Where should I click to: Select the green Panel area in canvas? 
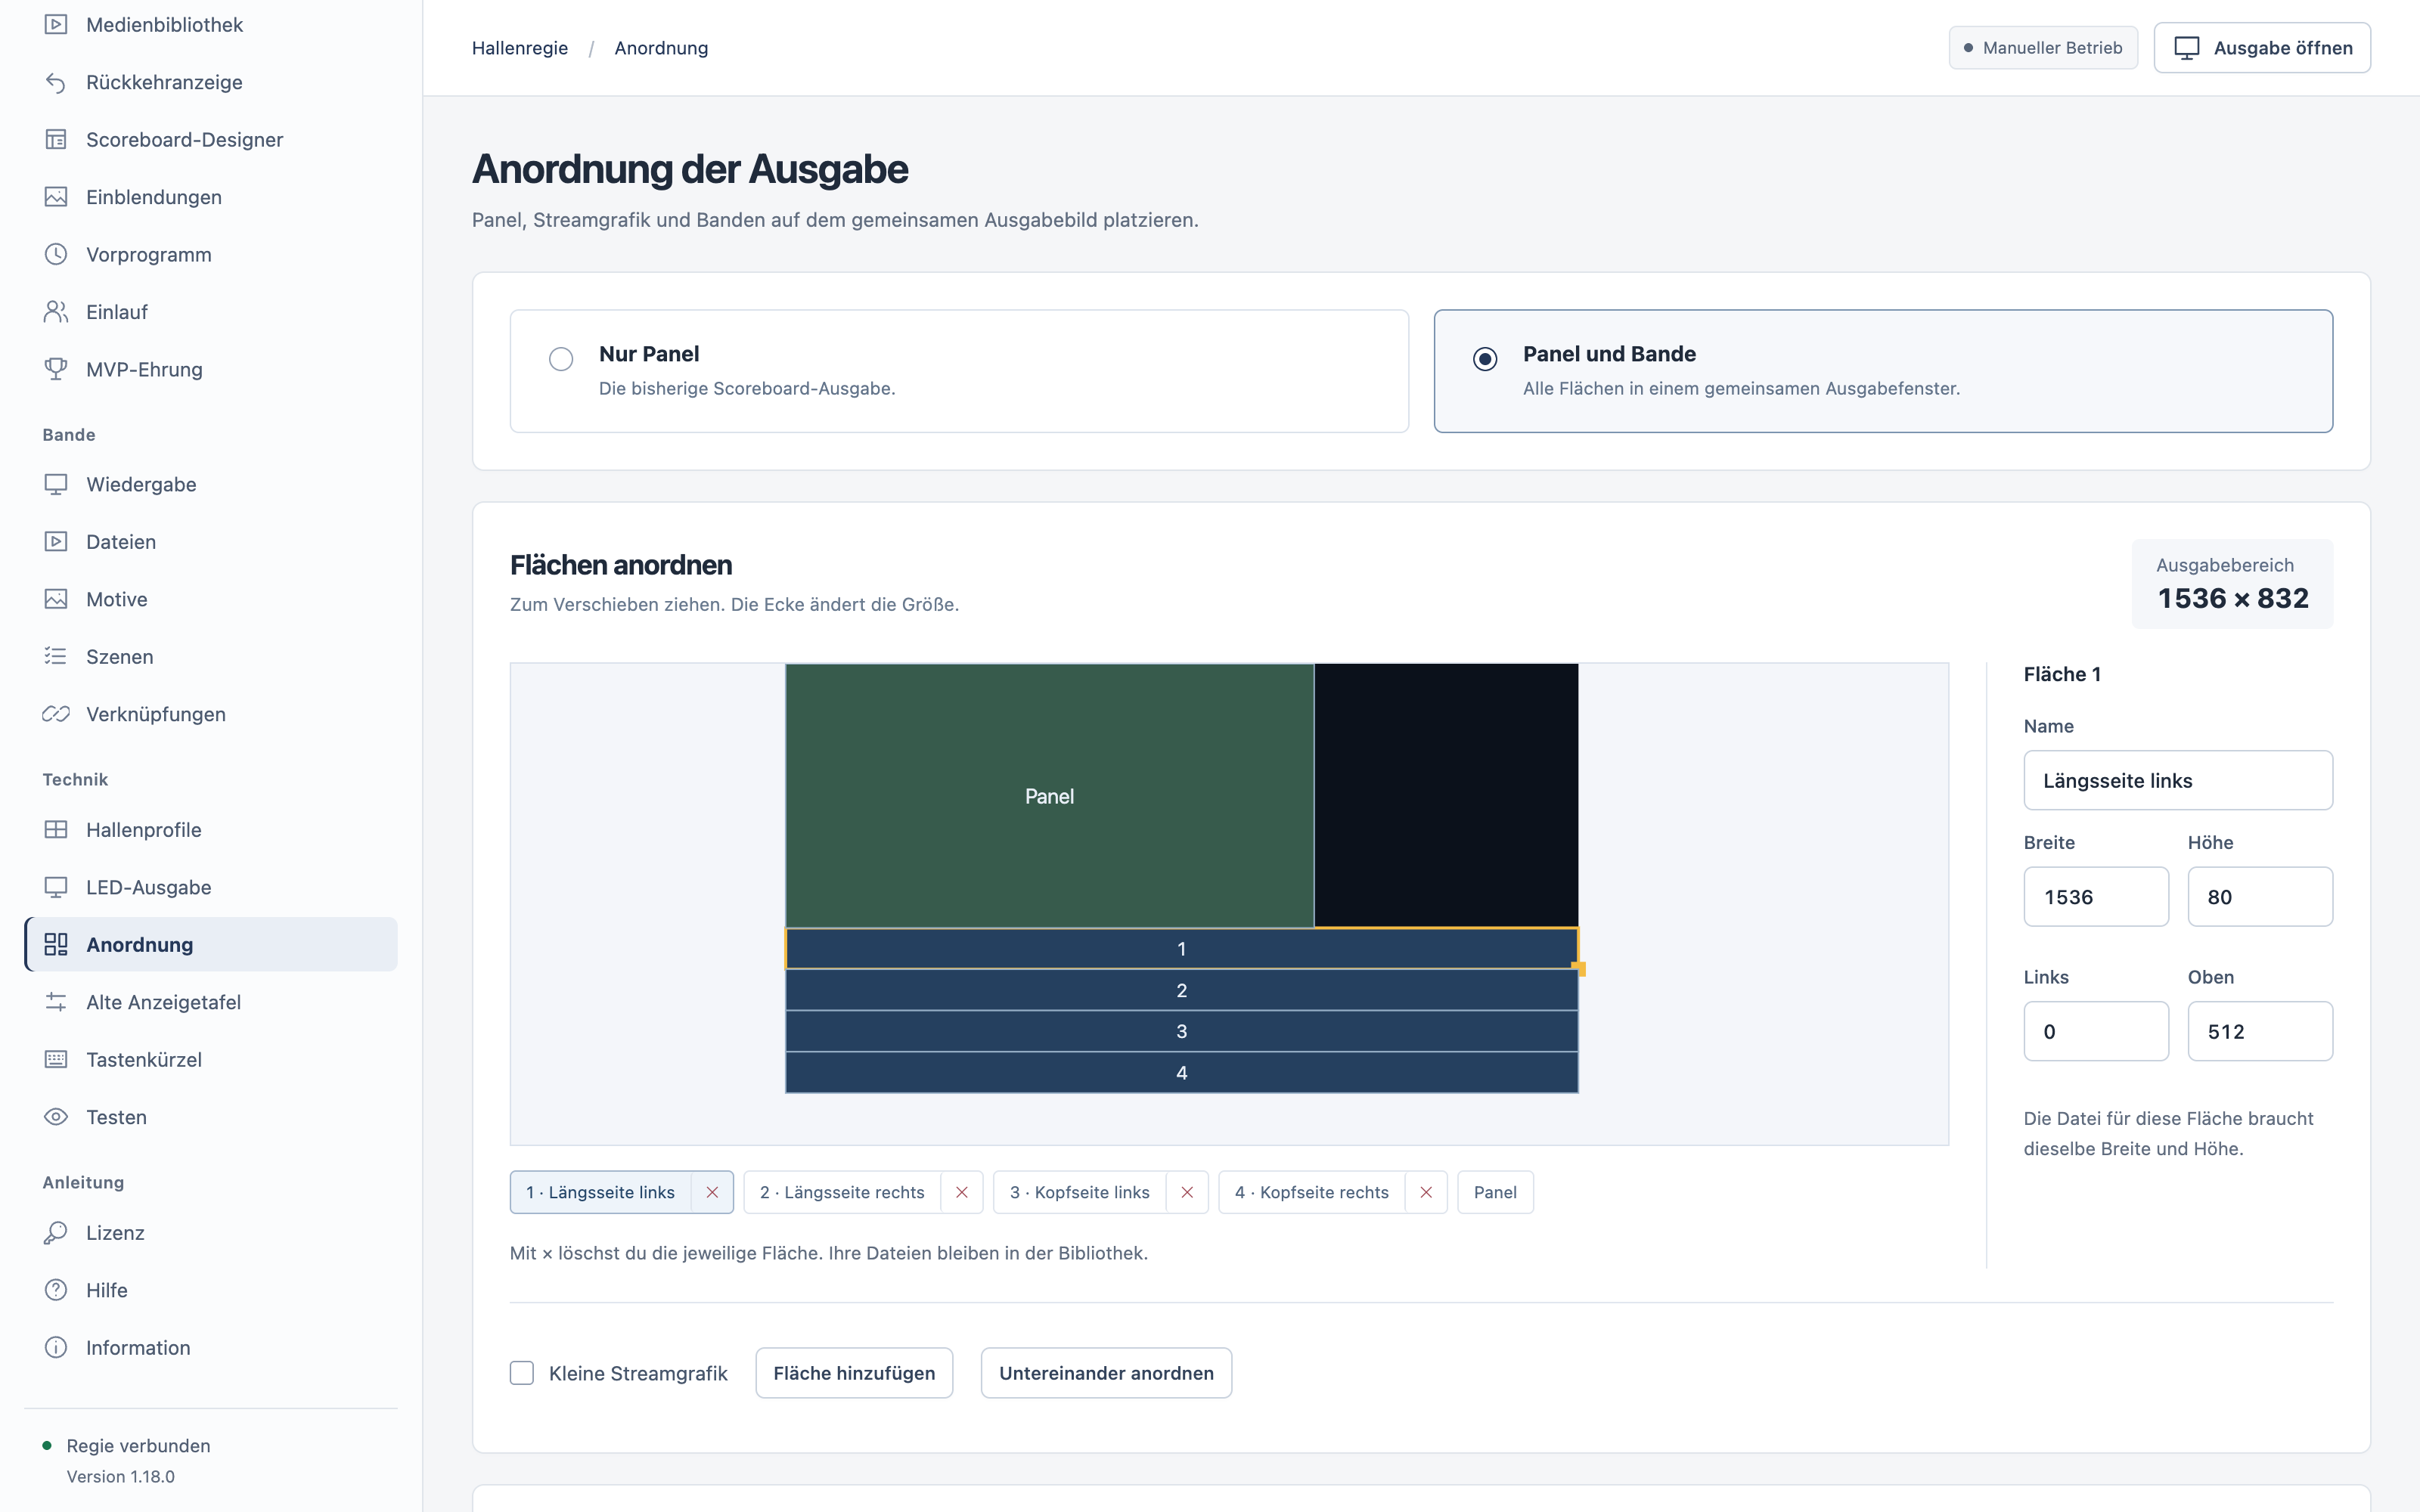click(x=1049, y=796)
